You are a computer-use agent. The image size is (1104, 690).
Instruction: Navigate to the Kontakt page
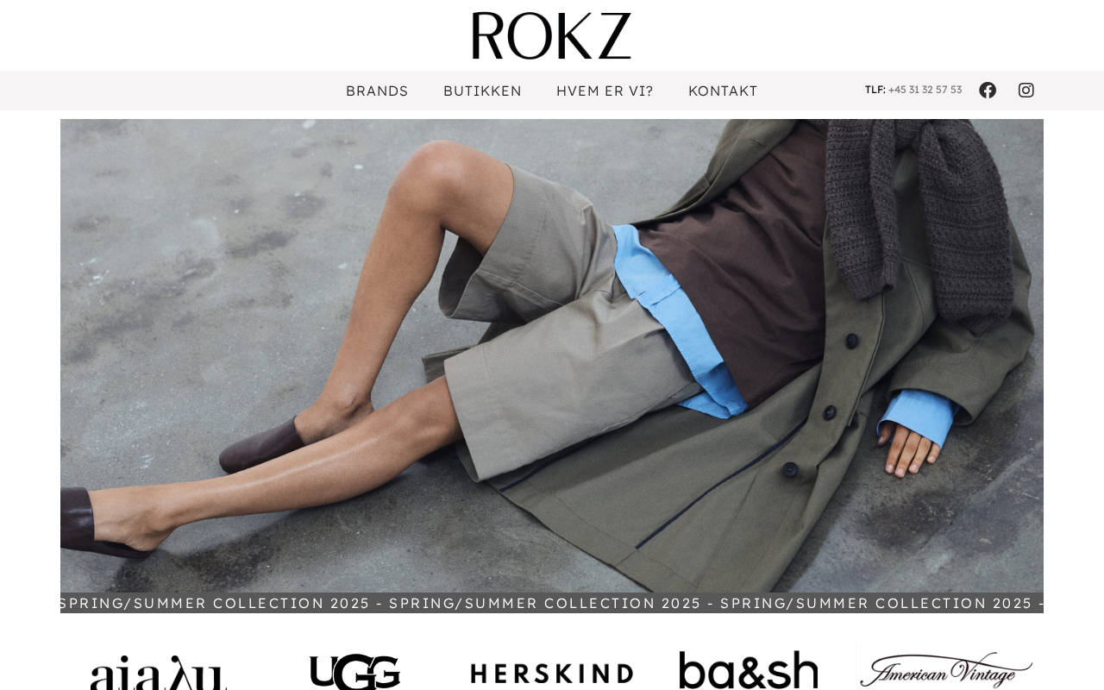[x=723, y=91]
